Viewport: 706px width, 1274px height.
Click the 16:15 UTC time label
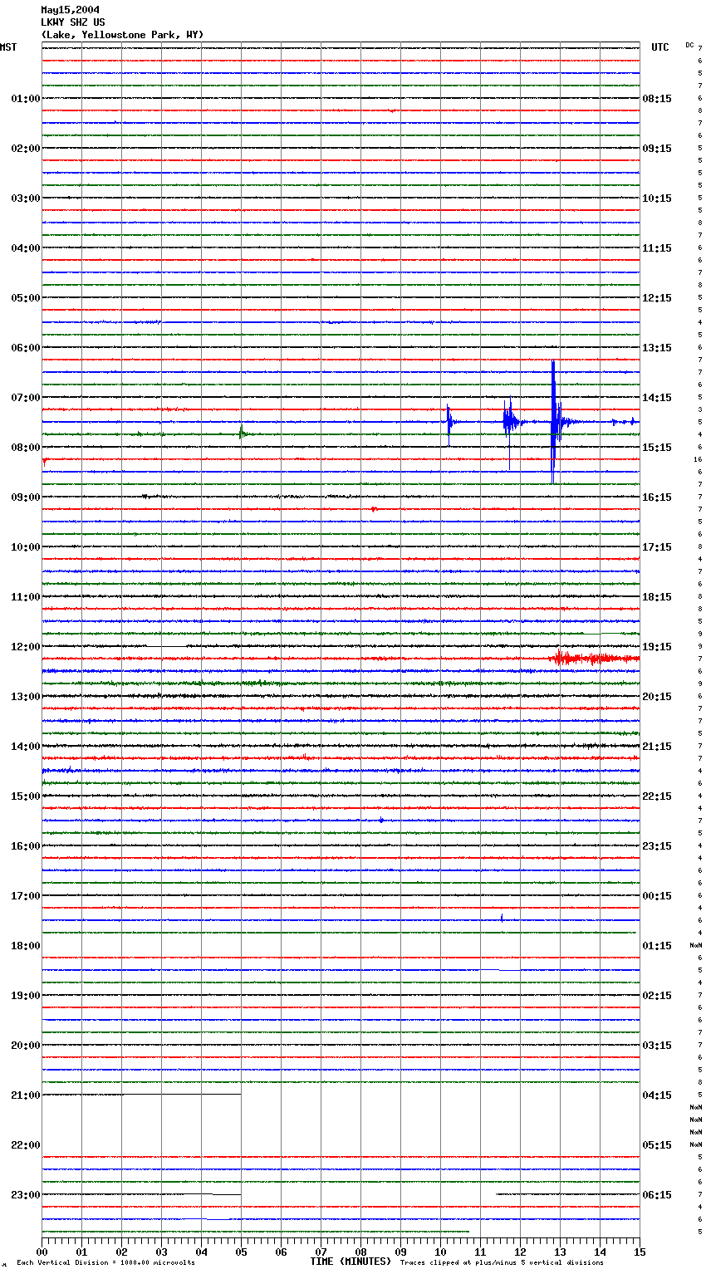[657, 497]
